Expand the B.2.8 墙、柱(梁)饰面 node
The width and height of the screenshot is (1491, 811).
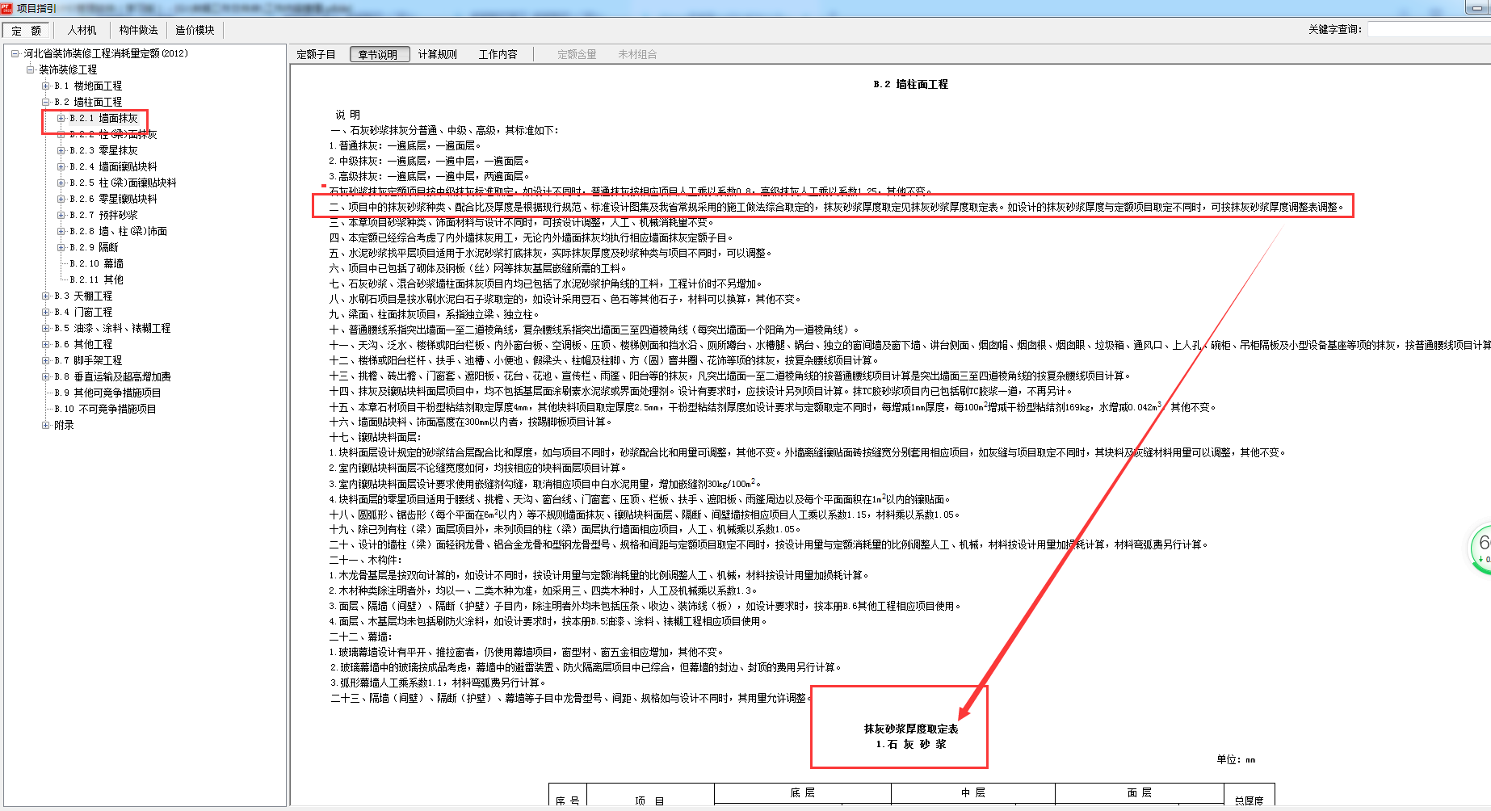click(x=61, y=231)
